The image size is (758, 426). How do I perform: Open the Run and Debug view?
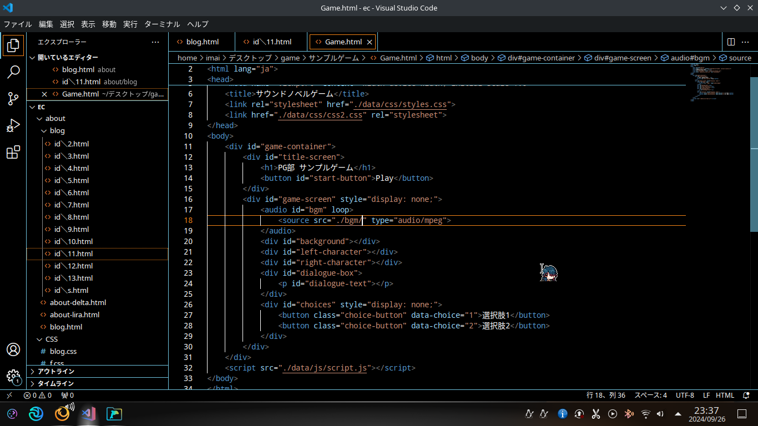(13, 126)
